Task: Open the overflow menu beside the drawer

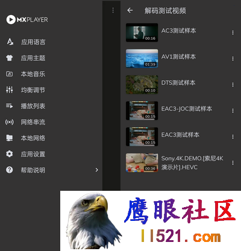Action: pyautogui.click(x=113, y=10)
